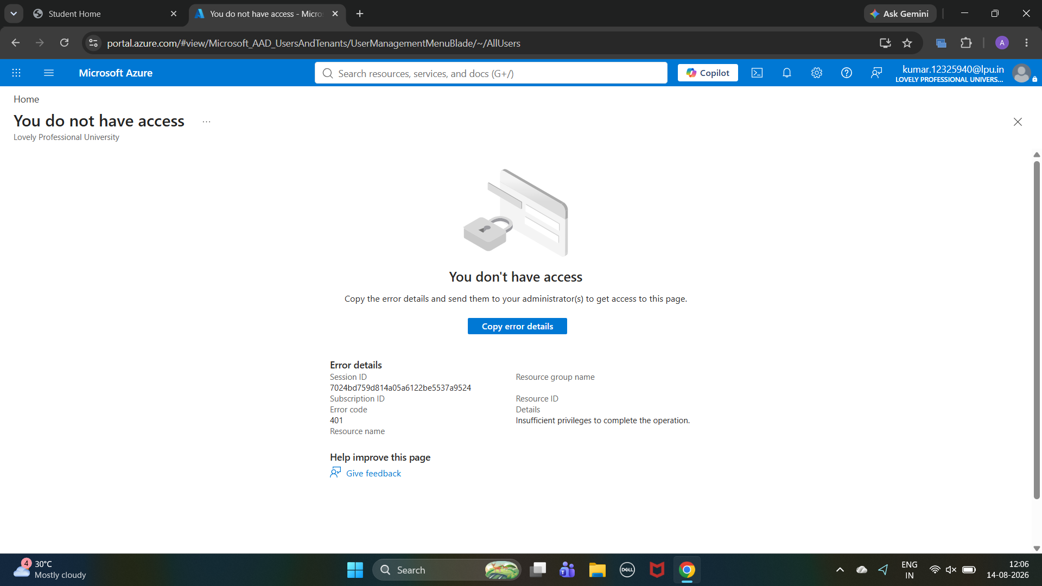Open the weather widget showing 30°C

[50, 570]
